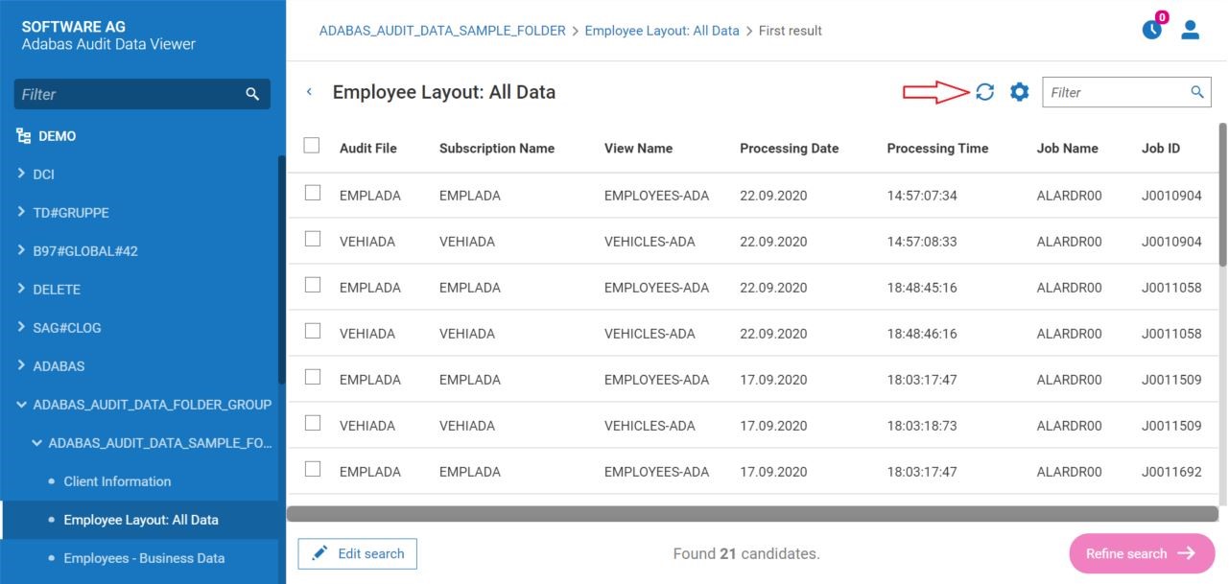The width and height of the screenshot is (1229, 584).
Task: Expand the DCI tree node
Action: click(22, 174)
